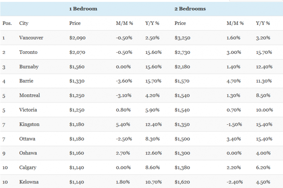This screenshot has width=283, height=188.
Task: Select the Toronto city cell
Action: click(x=28, y=52)
